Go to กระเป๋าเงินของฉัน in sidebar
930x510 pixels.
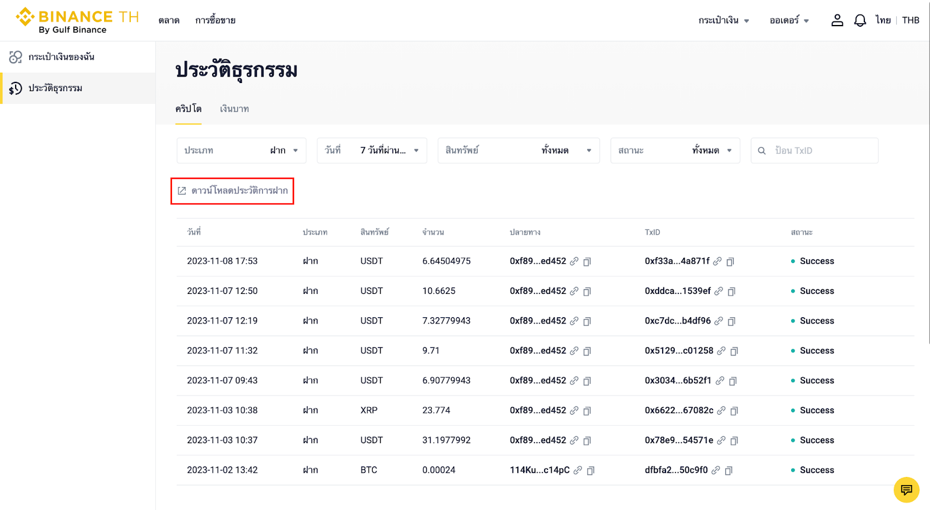pyautogui.click(x=61, y=57)
